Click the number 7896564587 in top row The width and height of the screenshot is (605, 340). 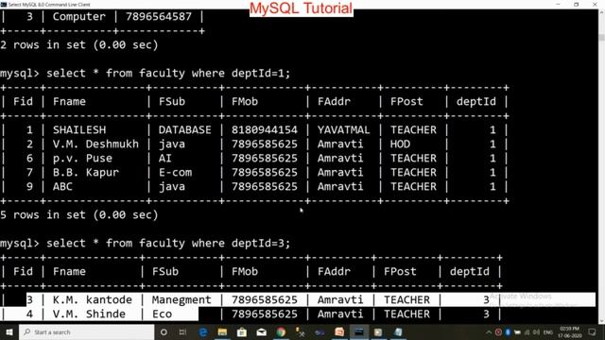[159, 17]
